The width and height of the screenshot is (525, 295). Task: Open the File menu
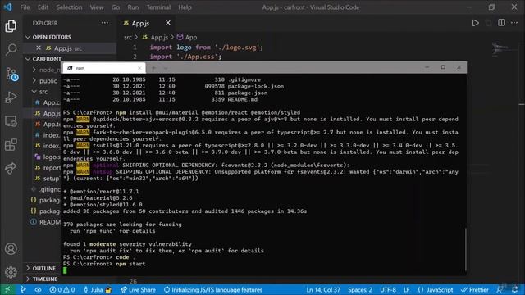[x=25, y=7]
